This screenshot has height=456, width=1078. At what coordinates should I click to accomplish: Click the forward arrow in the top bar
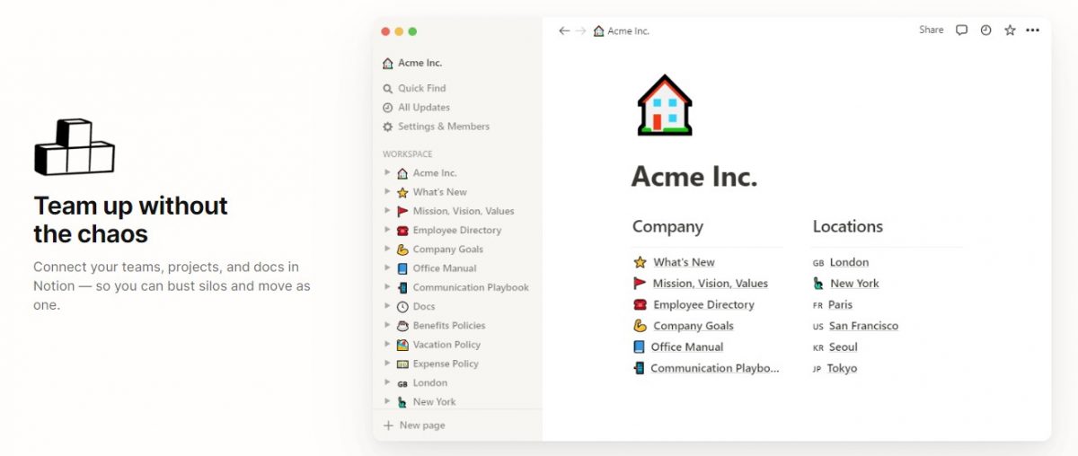pos(580,31)
